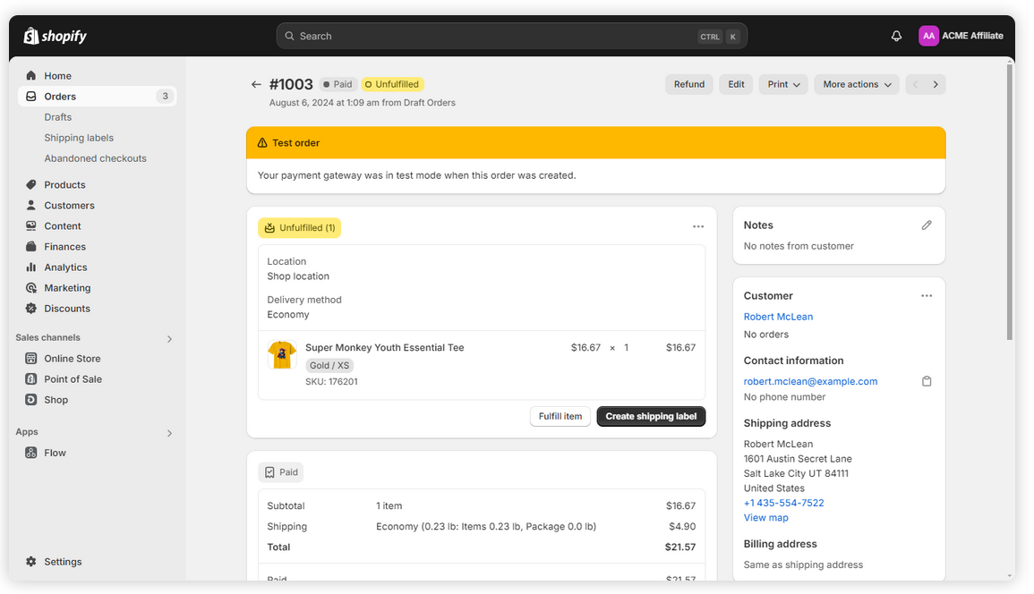The height and width of the screenshot is (594, 1034).
Task: Go to next order with right chevron
Action: (936, 85)
